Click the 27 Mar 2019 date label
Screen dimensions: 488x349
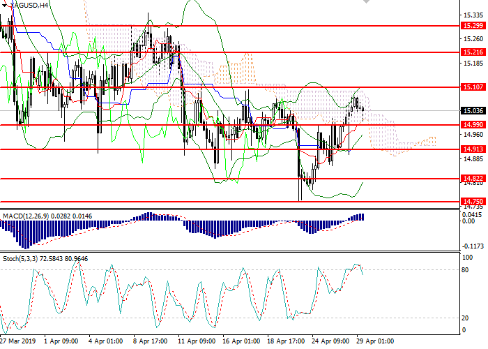click(x=15, y=342)
